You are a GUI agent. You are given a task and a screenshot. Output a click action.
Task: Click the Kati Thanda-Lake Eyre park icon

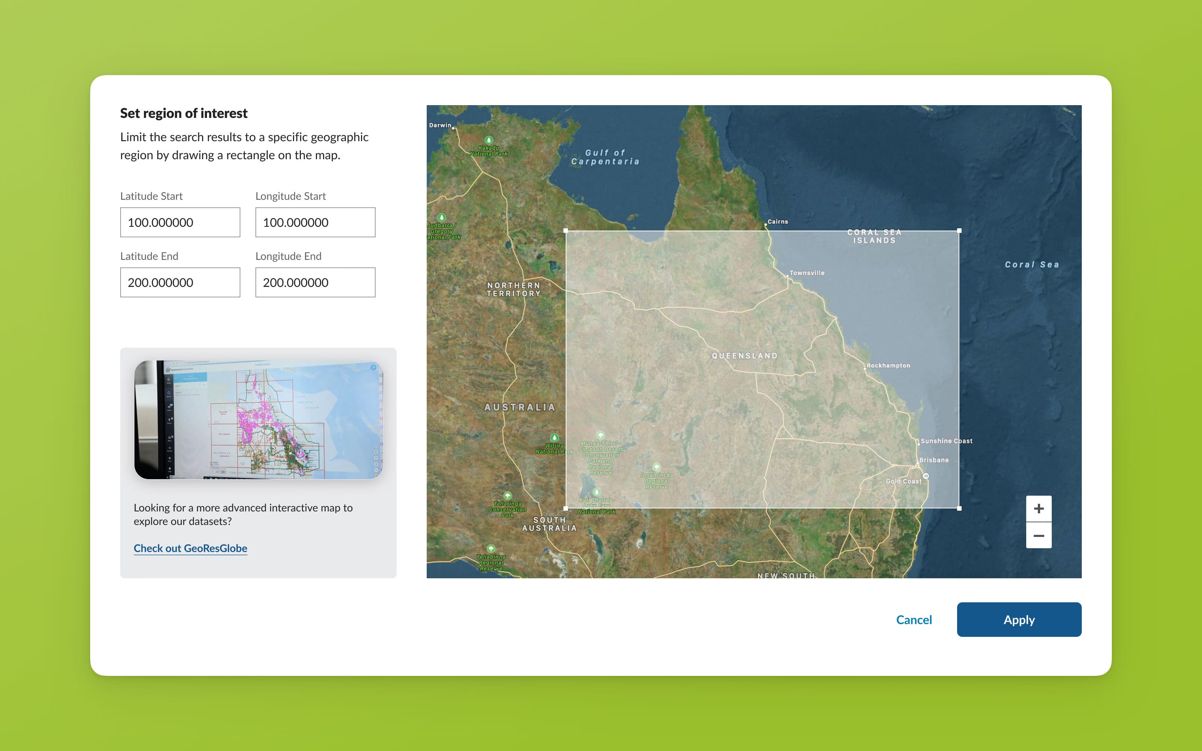tap(596, 493)
